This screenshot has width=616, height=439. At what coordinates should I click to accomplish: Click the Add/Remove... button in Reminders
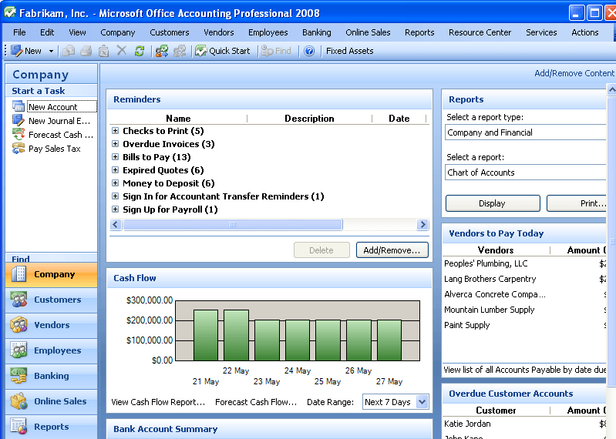[392, 250]
